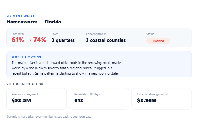This screenshot has width=198, height=127.
Task: Click the Still Open To Act On heading
Action: 25,84
